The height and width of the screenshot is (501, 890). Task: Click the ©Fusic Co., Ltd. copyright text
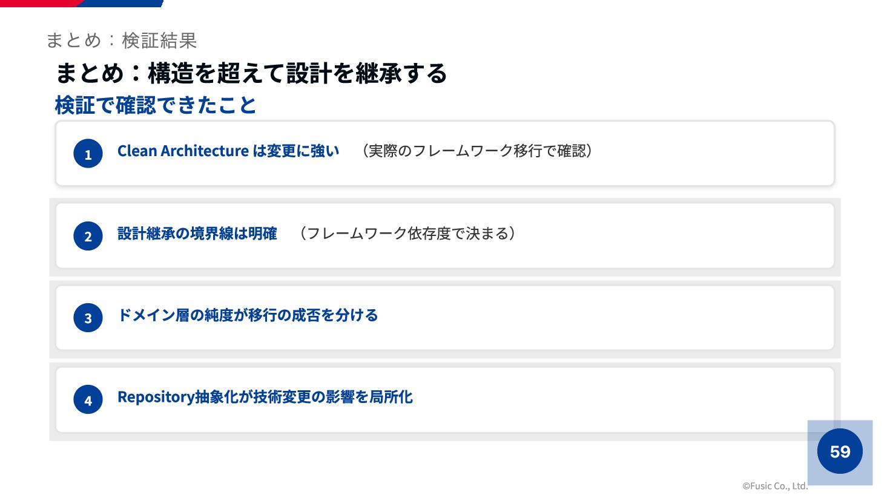click(775, 486)
